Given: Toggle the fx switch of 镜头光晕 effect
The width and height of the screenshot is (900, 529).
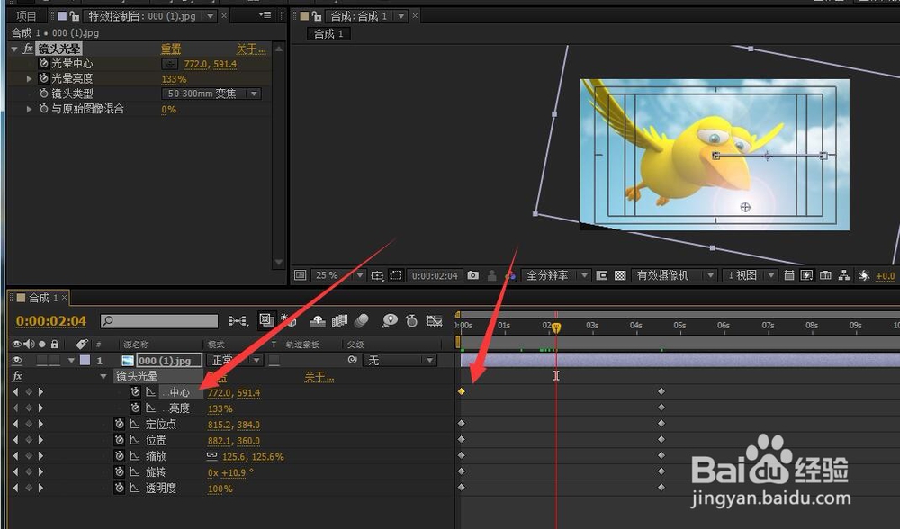Looking at the screenshot, I should click(x=28, y=49).
